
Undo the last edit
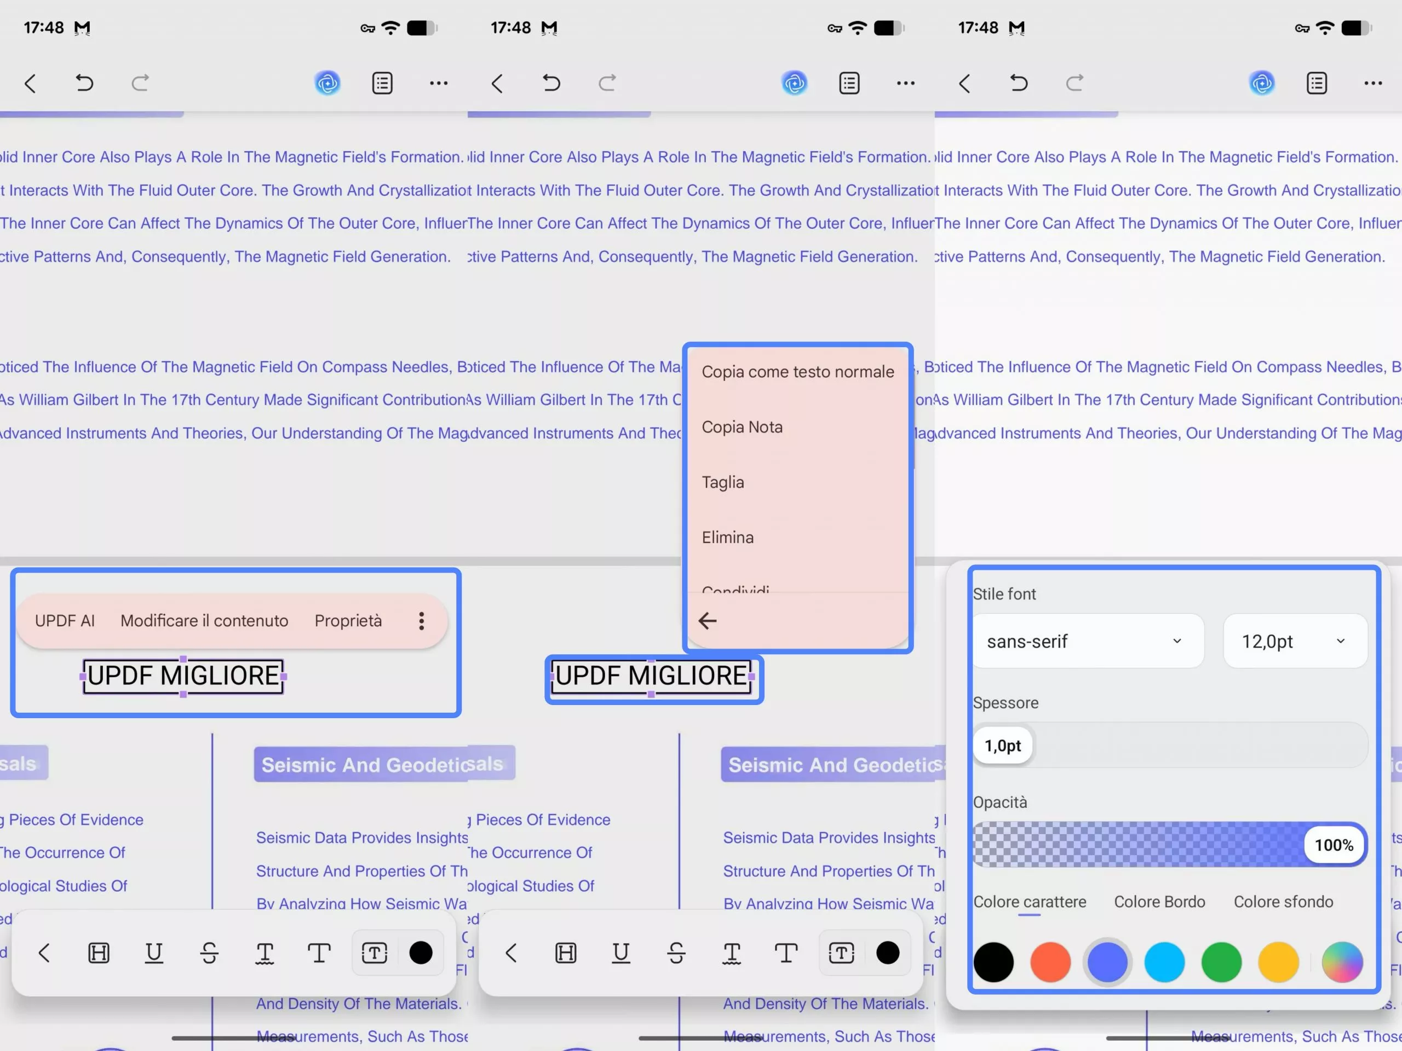coord(85,83)
